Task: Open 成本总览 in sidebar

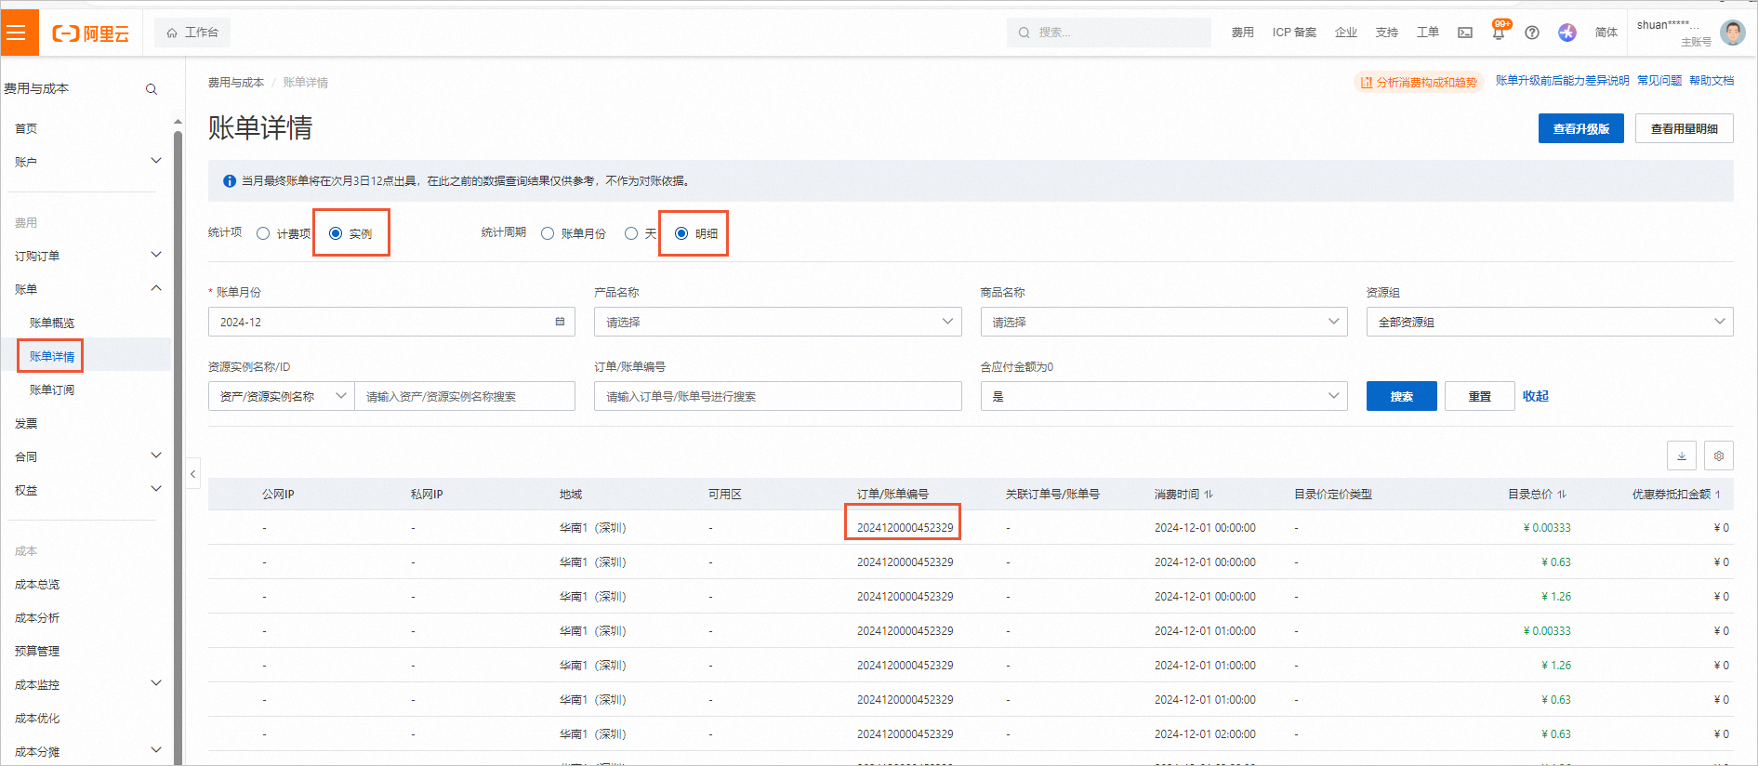Action: pos(37,584)
